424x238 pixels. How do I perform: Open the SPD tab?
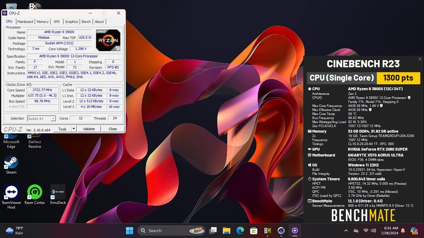57,22
